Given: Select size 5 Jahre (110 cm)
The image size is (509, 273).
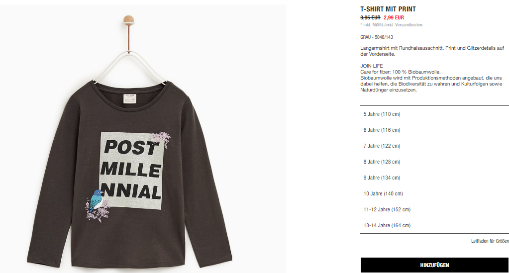Looking at the screenshot, I should [434, 114].
